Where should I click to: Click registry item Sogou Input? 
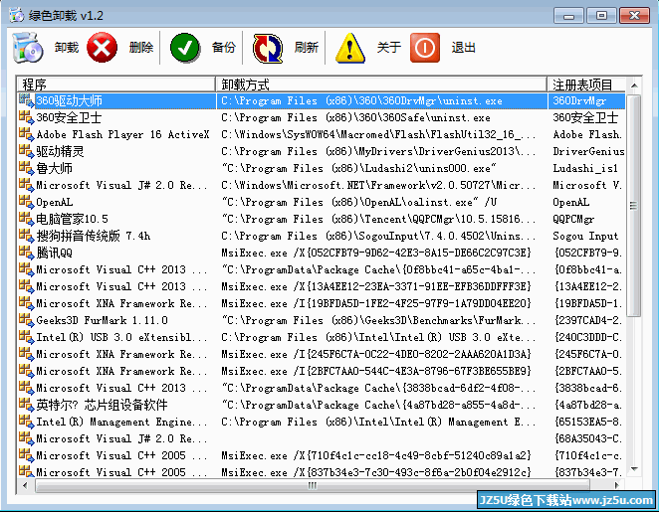tap(585, 236)
